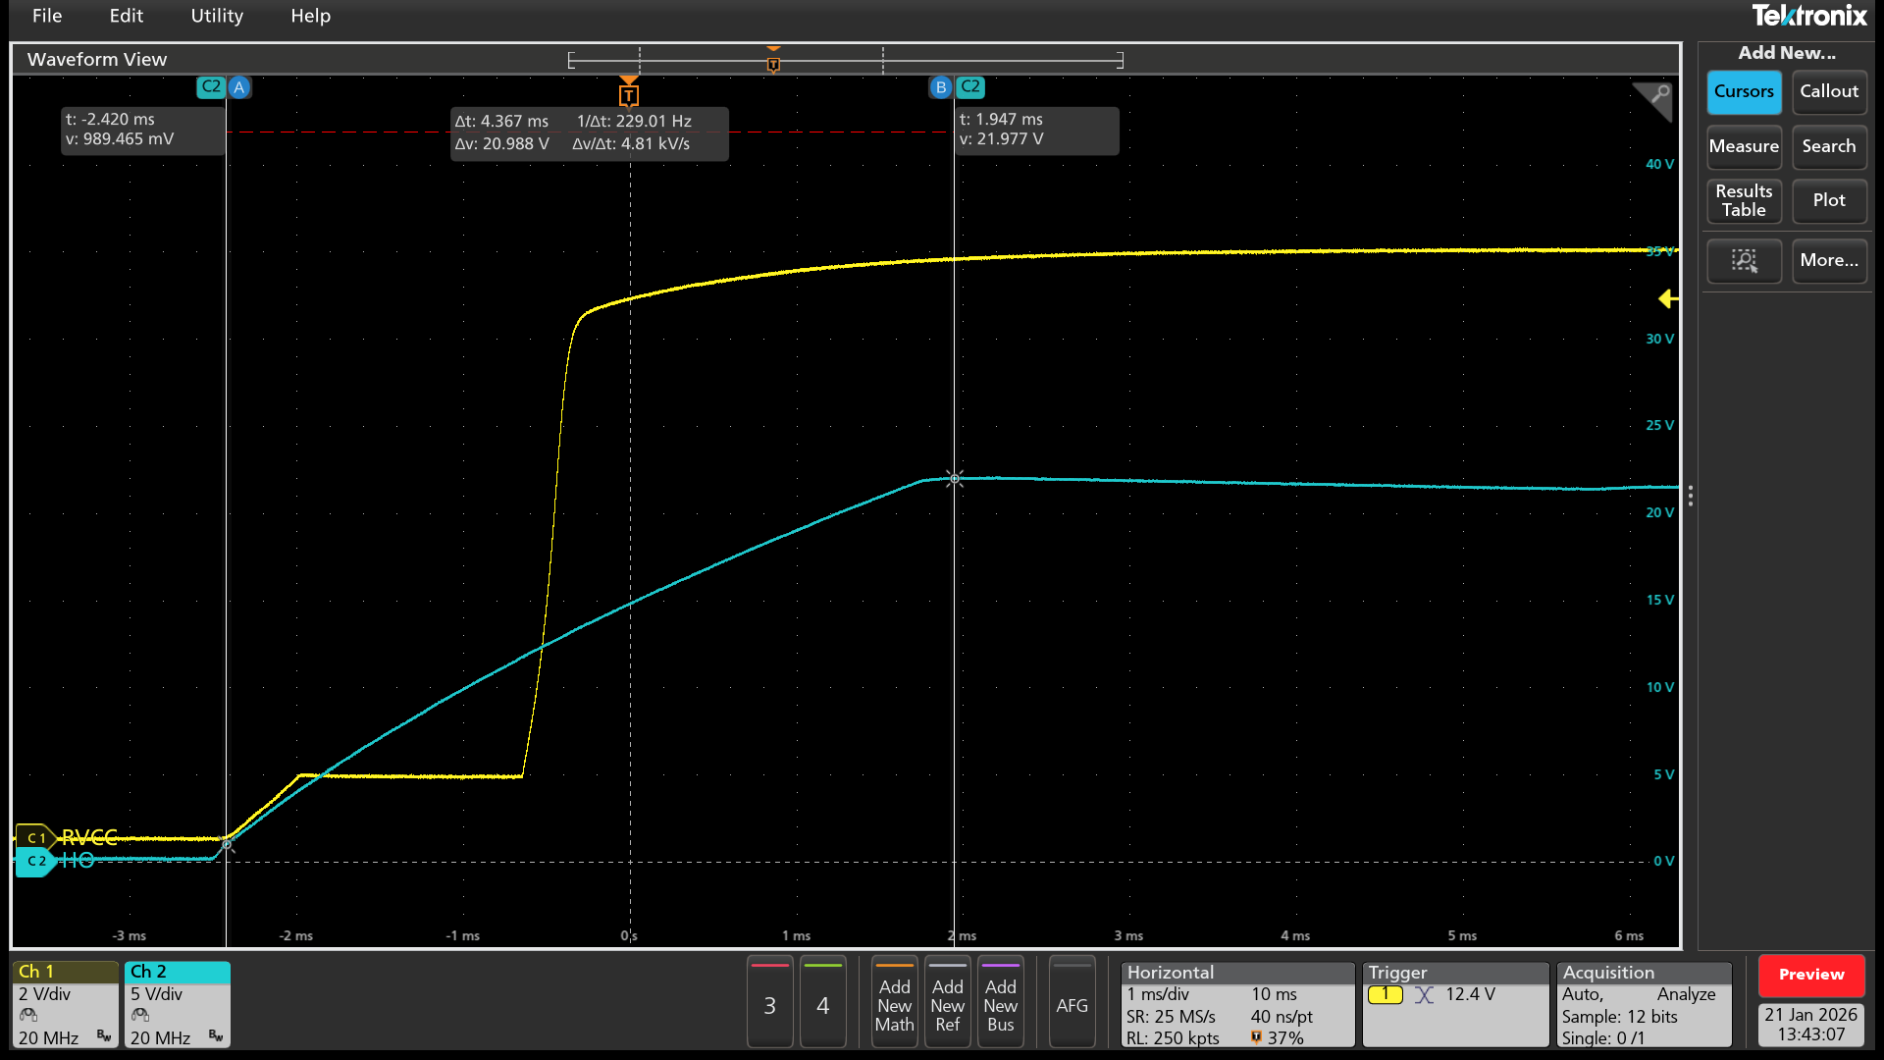The height and width of the screenshot is (1060, 1884).
Task: Add New Bus
Action: 1001,1004
